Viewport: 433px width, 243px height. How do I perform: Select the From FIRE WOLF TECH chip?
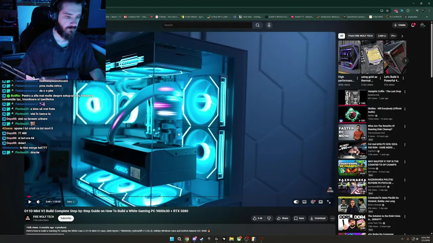(x=361, y=36)
